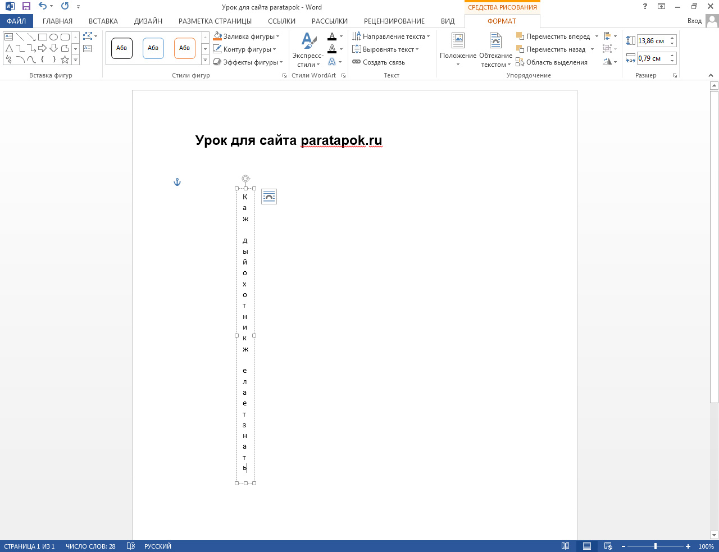Collapse the ribbon with chevron

(x=711, y=75)
